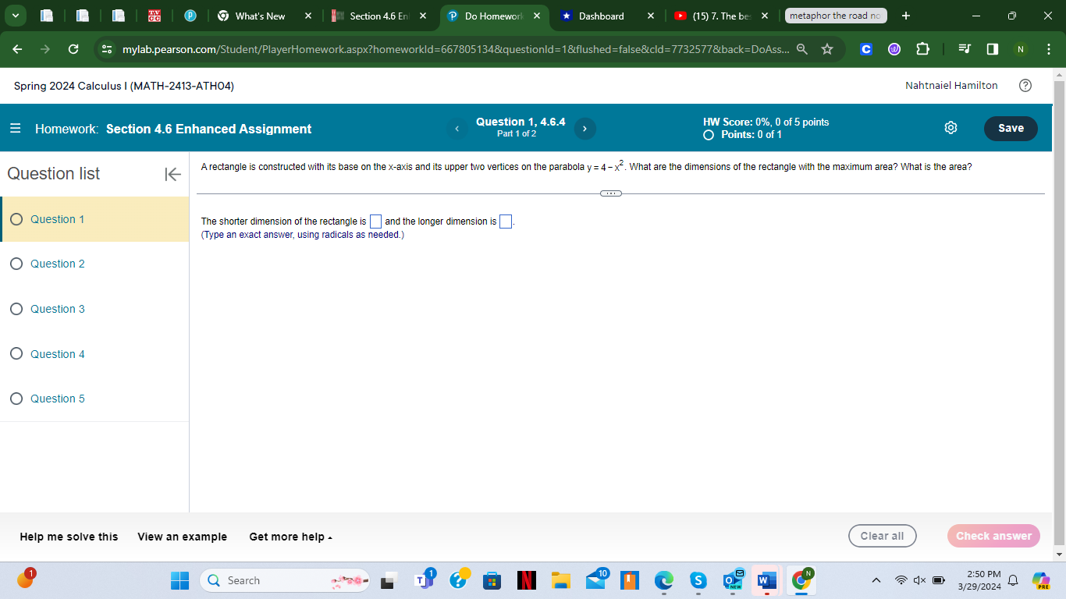The image size is (1066, 599).
Task: Open media control icon in Chrome toolbar
Action: click(x=964, y=49)
